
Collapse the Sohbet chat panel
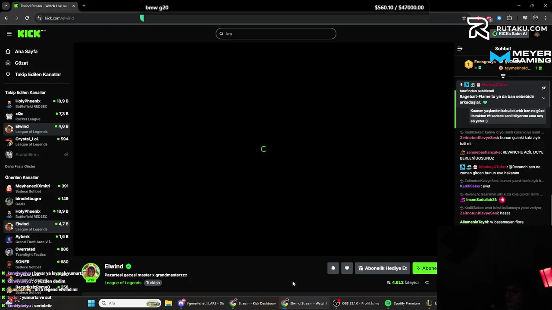coord(460,49)
